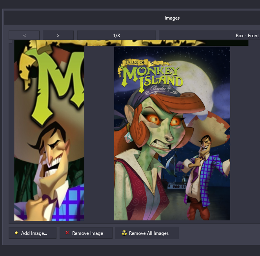Viewport: 260px width, 256px height.
Task: Click the radiation icon on Remove All Images
Action: pos(124,233)
